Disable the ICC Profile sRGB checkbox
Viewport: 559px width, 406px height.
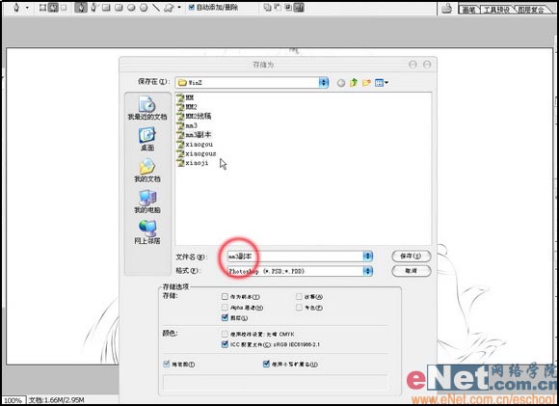225,344
